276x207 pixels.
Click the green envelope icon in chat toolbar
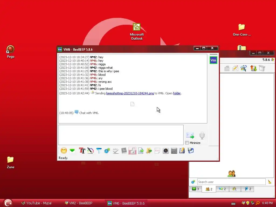point(72,151)
